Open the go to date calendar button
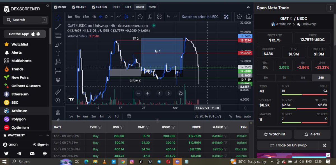Image resolution: width=336 pixels, height=165 pixels. [129, 116]
